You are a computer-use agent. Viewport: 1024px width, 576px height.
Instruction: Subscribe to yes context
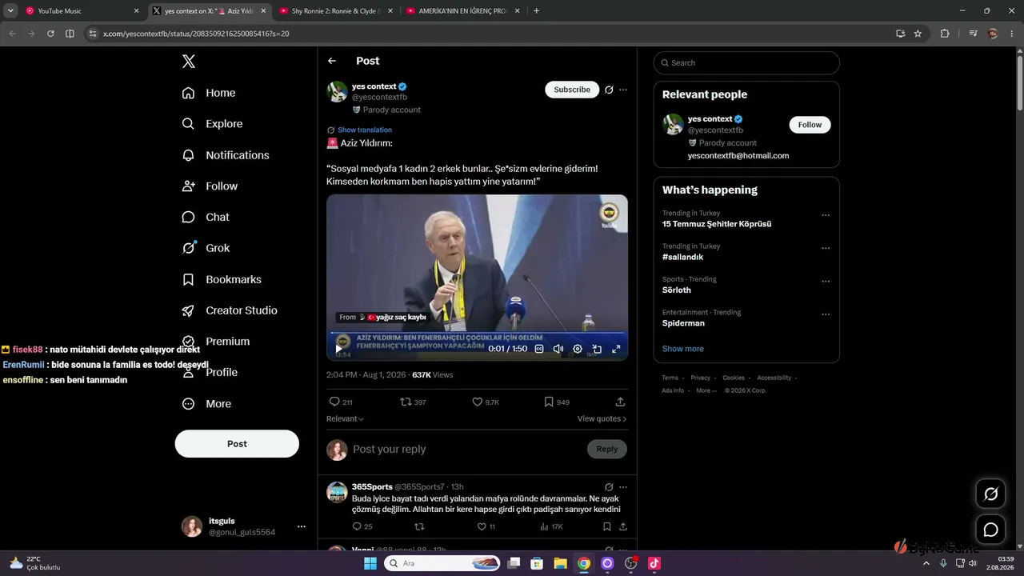tap(572, 90)
